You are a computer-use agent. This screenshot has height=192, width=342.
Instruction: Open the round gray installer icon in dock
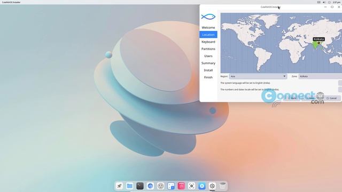[160, 186]
